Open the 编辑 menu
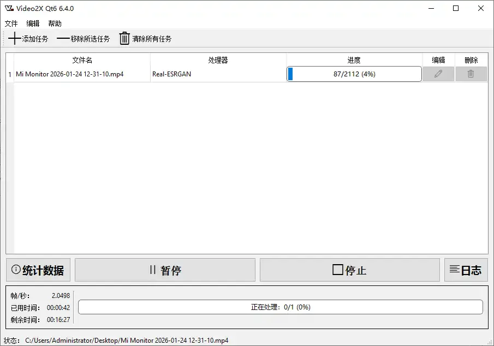Viewport: 494px width, 346px height. (x=33, y=23)
